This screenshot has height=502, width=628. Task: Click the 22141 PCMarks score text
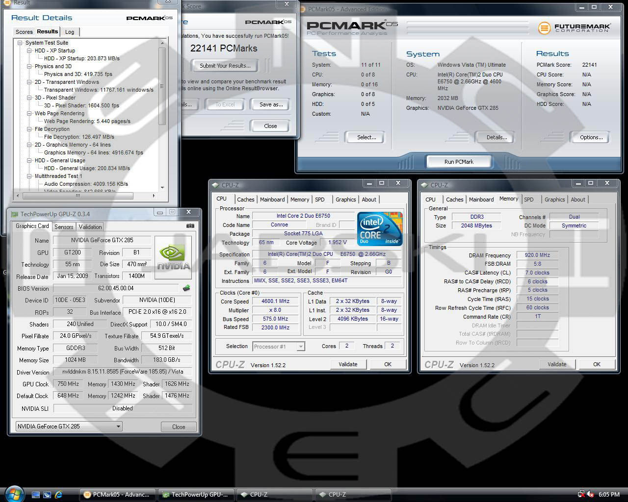(224, 48)
